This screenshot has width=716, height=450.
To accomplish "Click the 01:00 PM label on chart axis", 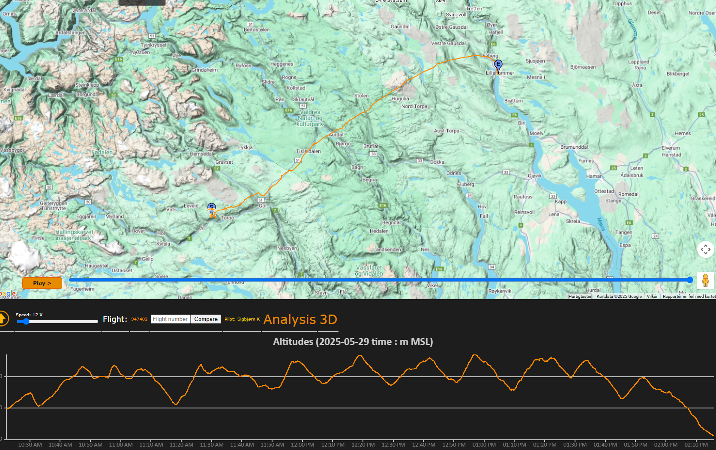I will click(x=484, y=444).
